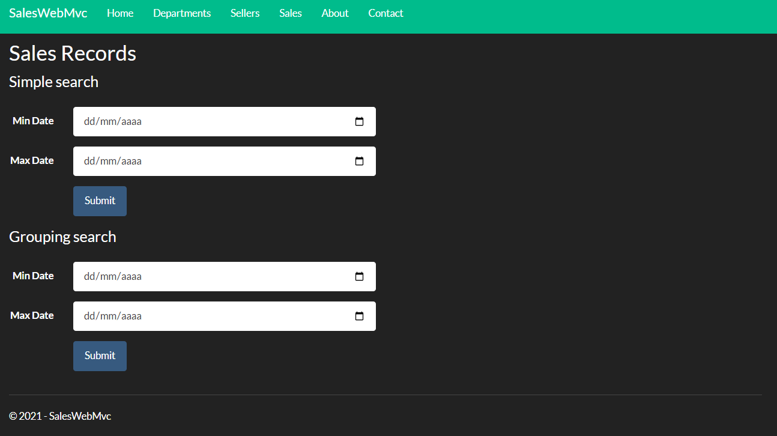Viewport: 777px width, 436px height.
Task: Submit the Grouping search form
Action: [x=100, y=356]
